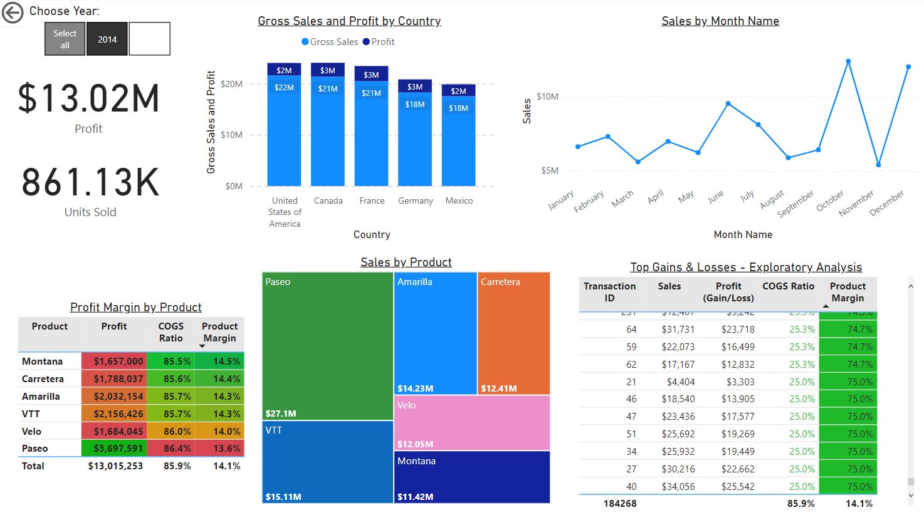The width and height of the screenshot is (924, 520).
Task: Click the Gross Sales and Profit by Country title
Action: [349, 21]
